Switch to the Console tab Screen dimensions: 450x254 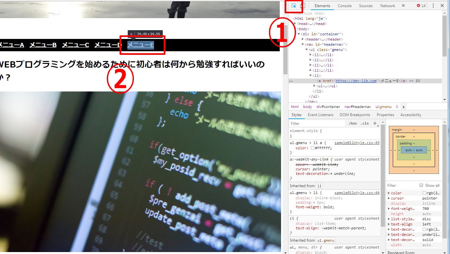(x=344, y=6)
